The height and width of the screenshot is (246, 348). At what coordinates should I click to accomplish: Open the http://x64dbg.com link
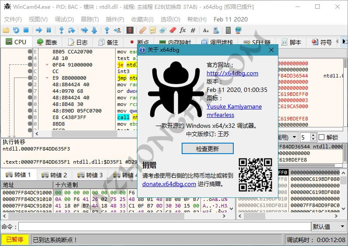[x=232, y=73]
